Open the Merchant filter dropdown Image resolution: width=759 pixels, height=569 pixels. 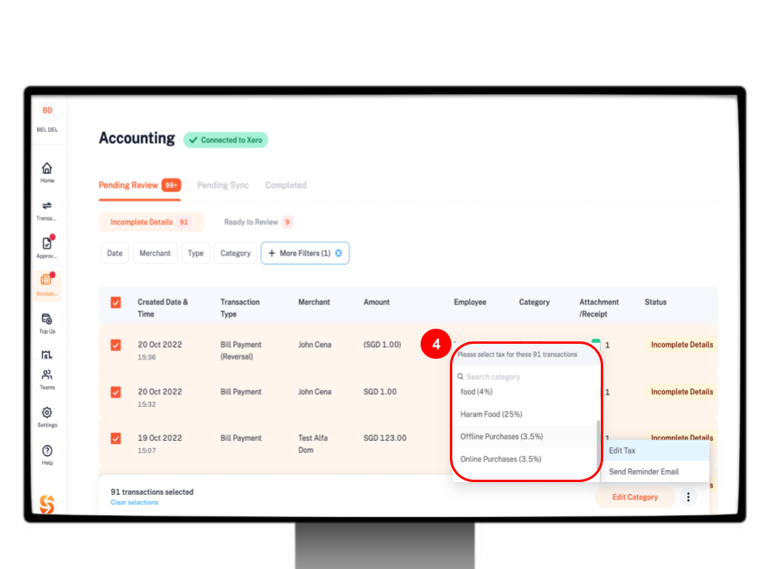155,253
